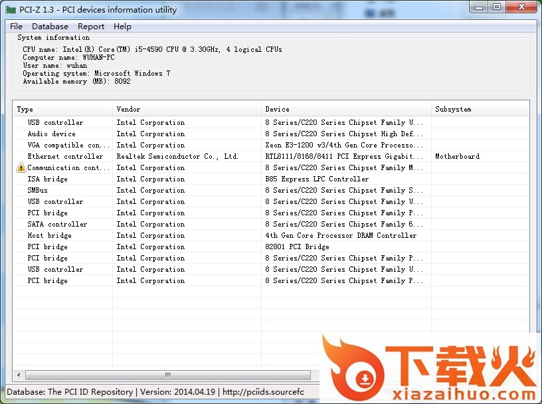Screen dimensions: 542x404
Task: Click Intel Corporation in the Host bridge row
Action: click(x=151, y=235)
